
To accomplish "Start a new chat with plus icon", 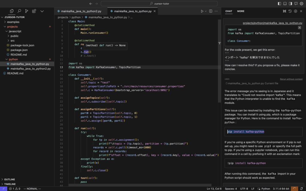I will pyautogui.click(x=296, y=11).
